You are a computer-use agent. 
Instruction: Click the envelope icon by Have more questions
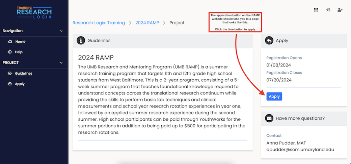pos(269,118)
